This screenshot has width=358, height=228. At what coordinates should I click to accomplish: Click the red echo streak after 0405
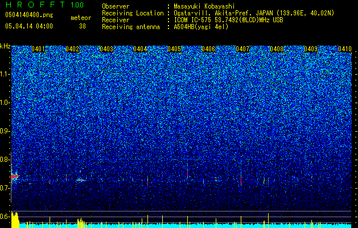(187, 173)
